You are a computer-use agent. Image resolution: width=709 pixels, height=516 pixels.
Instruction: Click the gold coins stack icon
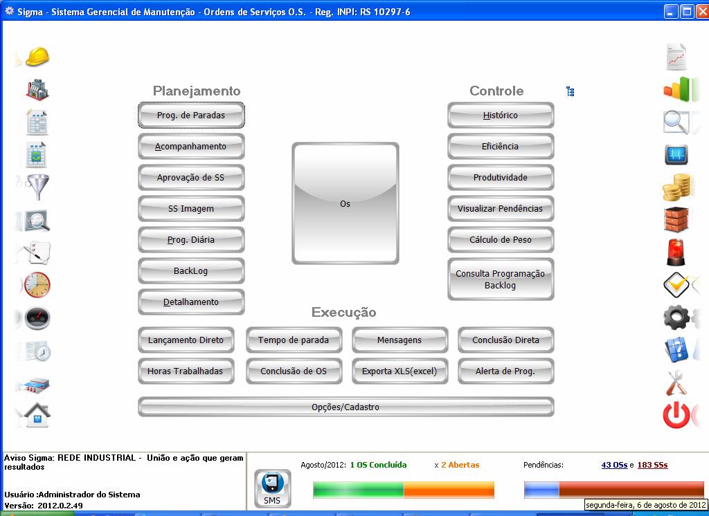tap(677, 187)
